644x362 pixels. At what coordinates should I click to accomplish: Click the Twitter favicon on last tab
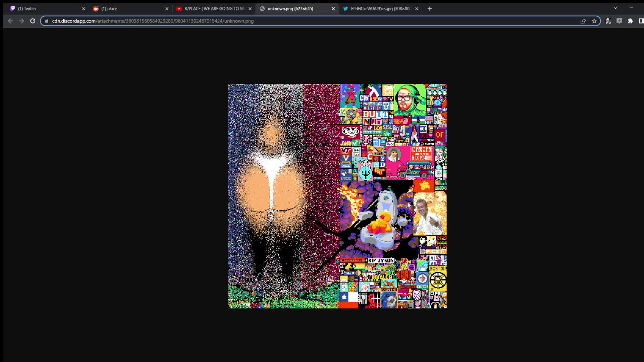click(345, 9)
